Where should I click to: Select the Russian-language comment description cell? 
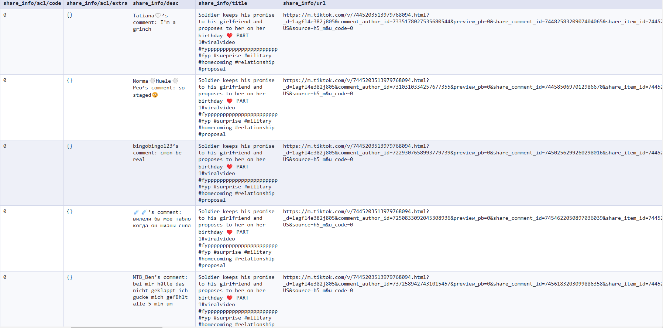(x=163, y=238)
